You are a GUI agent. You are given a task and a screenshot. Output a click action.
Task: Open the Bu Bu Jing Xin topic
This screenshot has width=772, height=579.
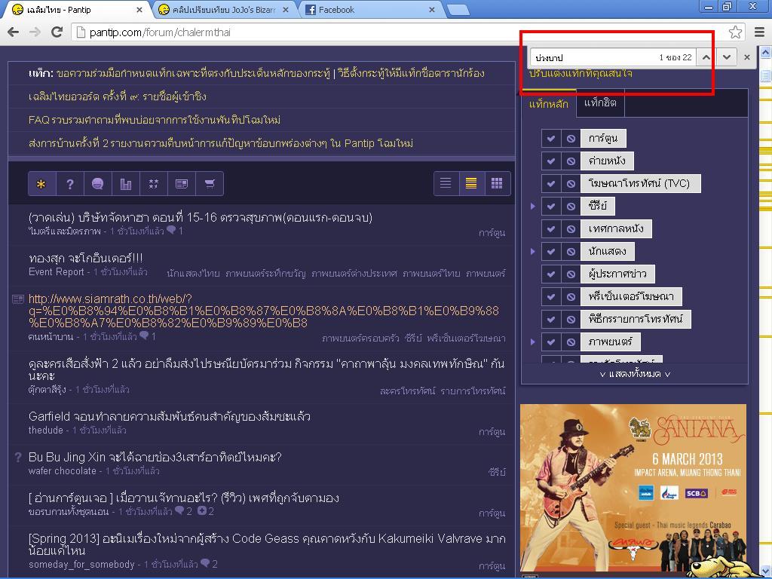tap(155, 458)
